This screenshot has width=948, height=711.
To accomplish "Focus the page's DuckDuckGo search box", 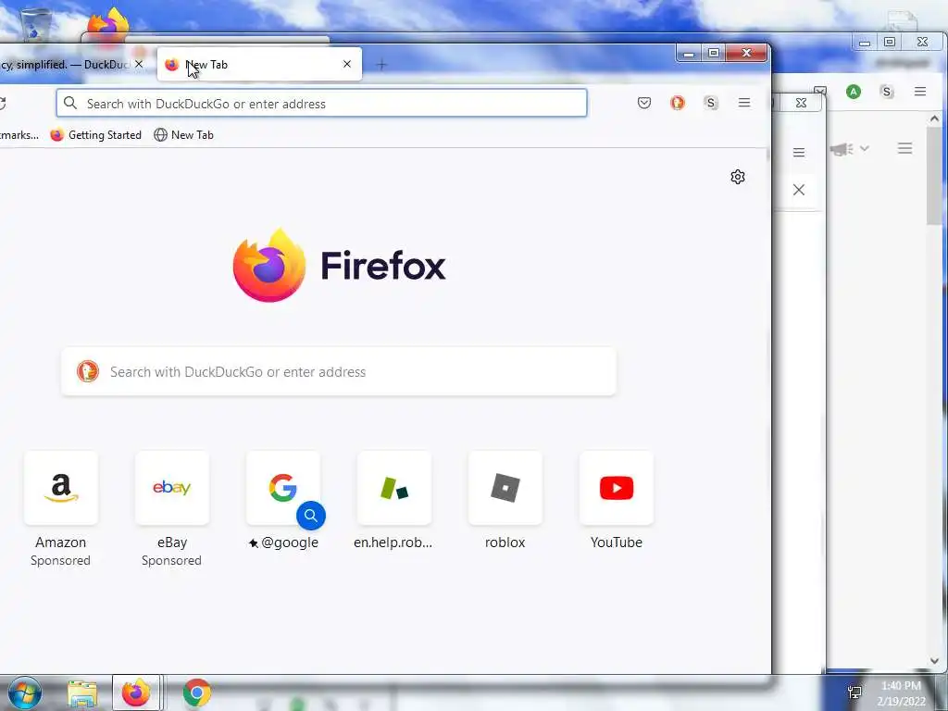I will tap(339, 372).
